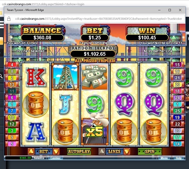Decrease bet with the down arrow

(56, 151)
